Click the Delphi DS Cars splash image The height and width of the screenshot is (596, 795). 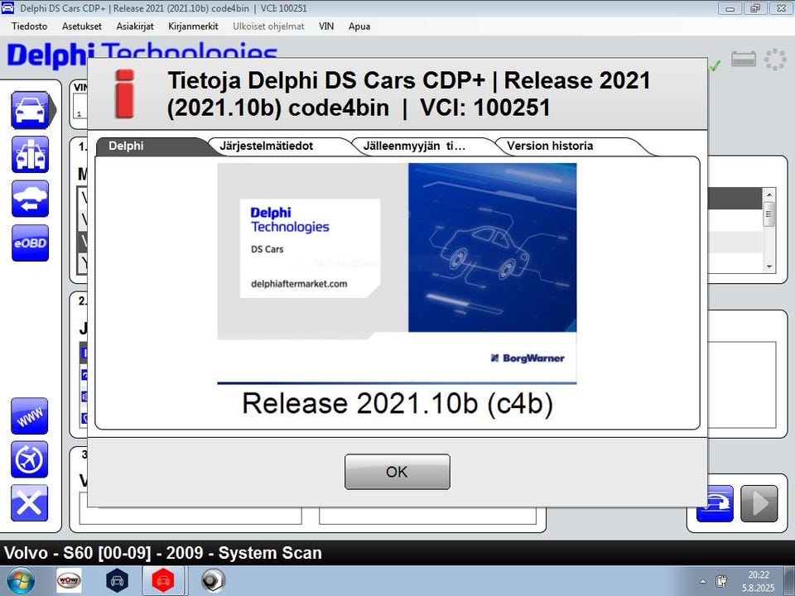pyautogui.click(x=397, y=272)
